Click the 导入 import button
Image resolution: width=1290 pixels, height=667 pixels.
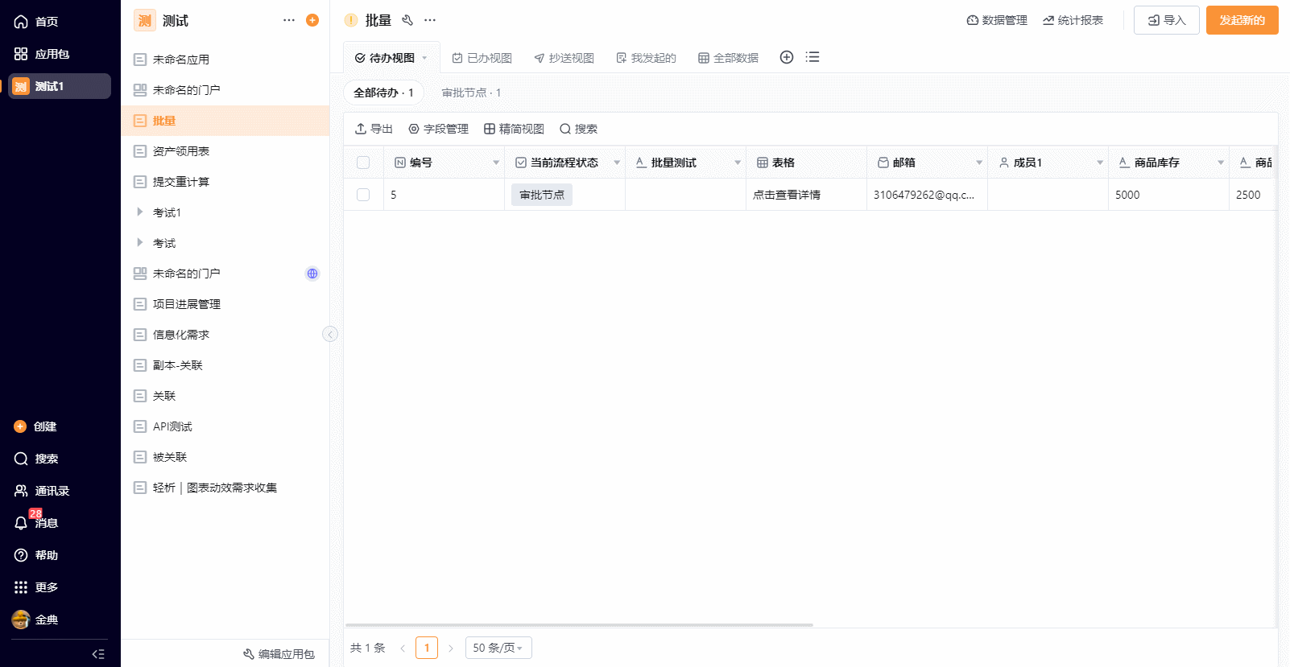pyautogui.click(x=1167, y=20)
